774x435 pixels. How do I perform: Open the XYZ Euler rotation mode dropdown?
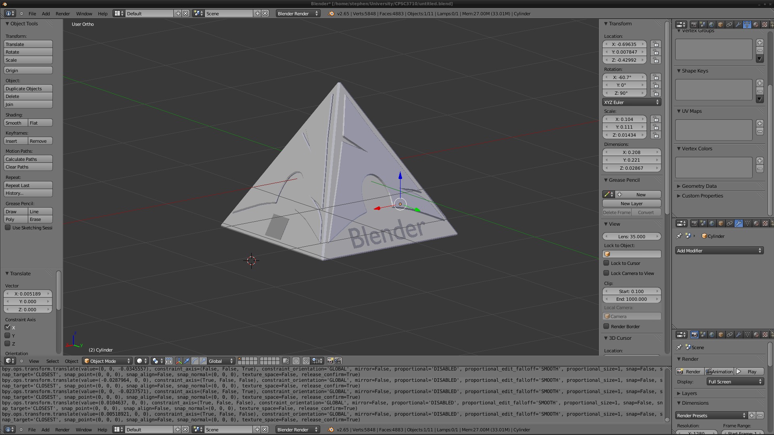632,102
